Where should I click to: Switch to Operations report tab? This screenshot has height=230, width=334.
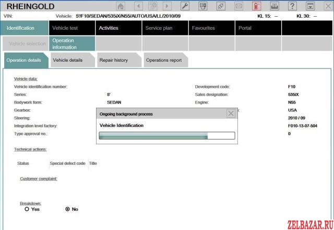[x=166, y=60]
